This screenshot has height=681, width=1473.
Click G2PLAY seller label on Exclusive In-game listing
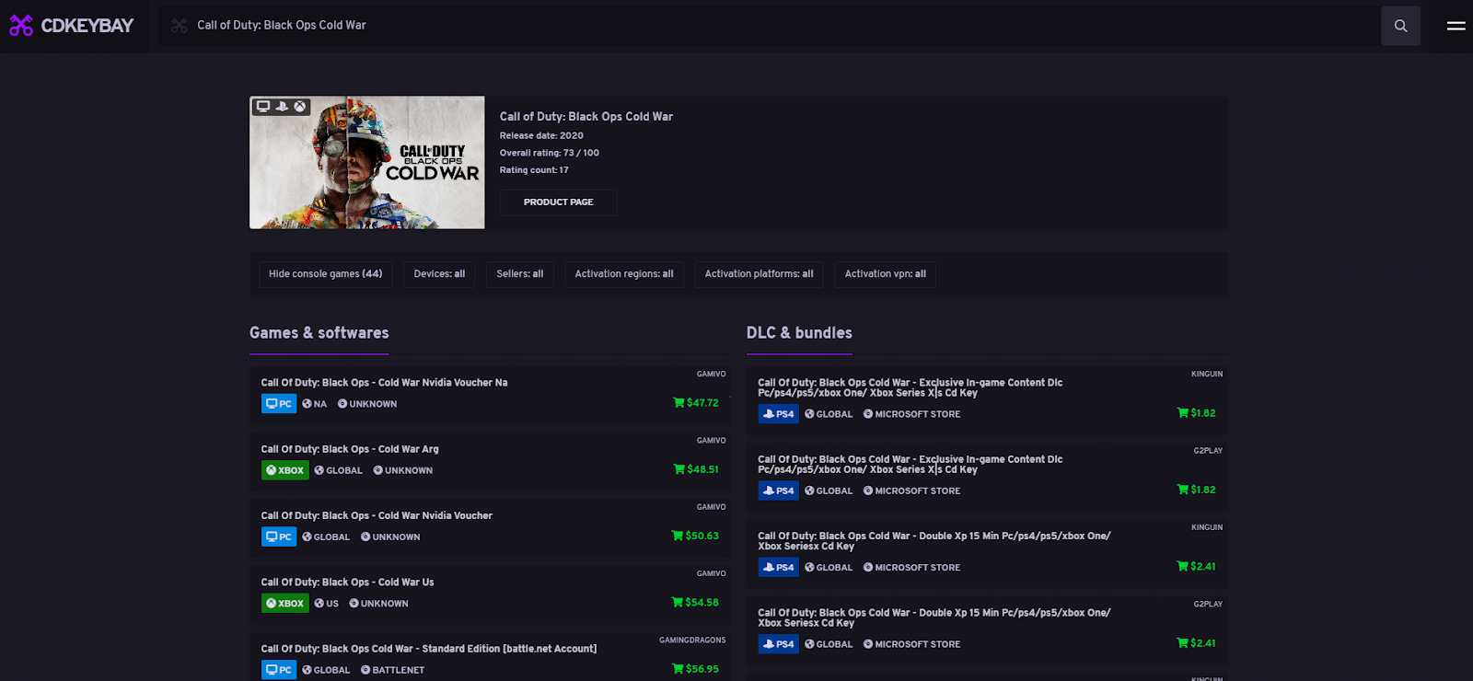click(x=1208, y=451)
